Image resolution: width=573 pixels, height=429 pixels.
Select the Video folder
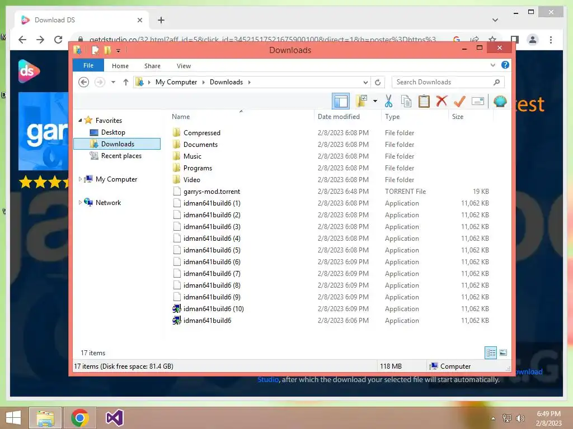191,180
